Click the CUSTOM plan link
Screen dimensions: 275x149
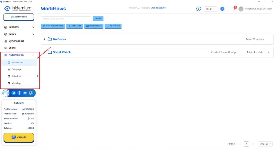click(19, 103)
